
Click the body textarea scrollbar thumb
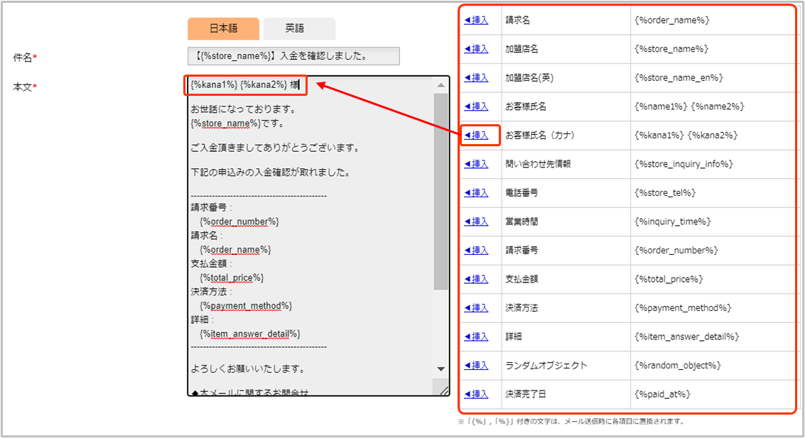click(x=441, y=192)
